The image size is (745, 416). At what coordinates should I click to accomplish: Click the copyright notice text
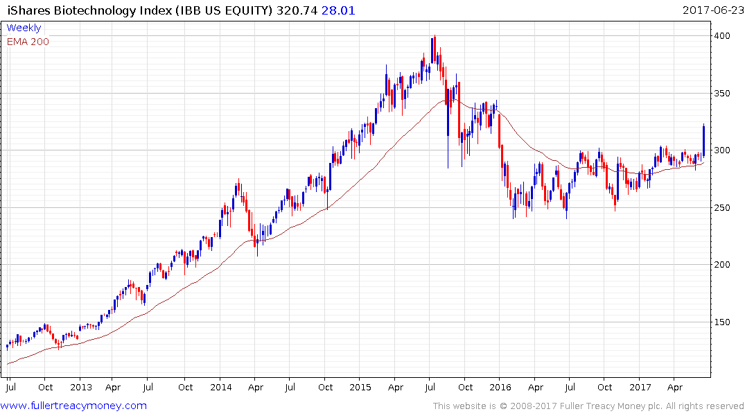click(x=588, y=406)
